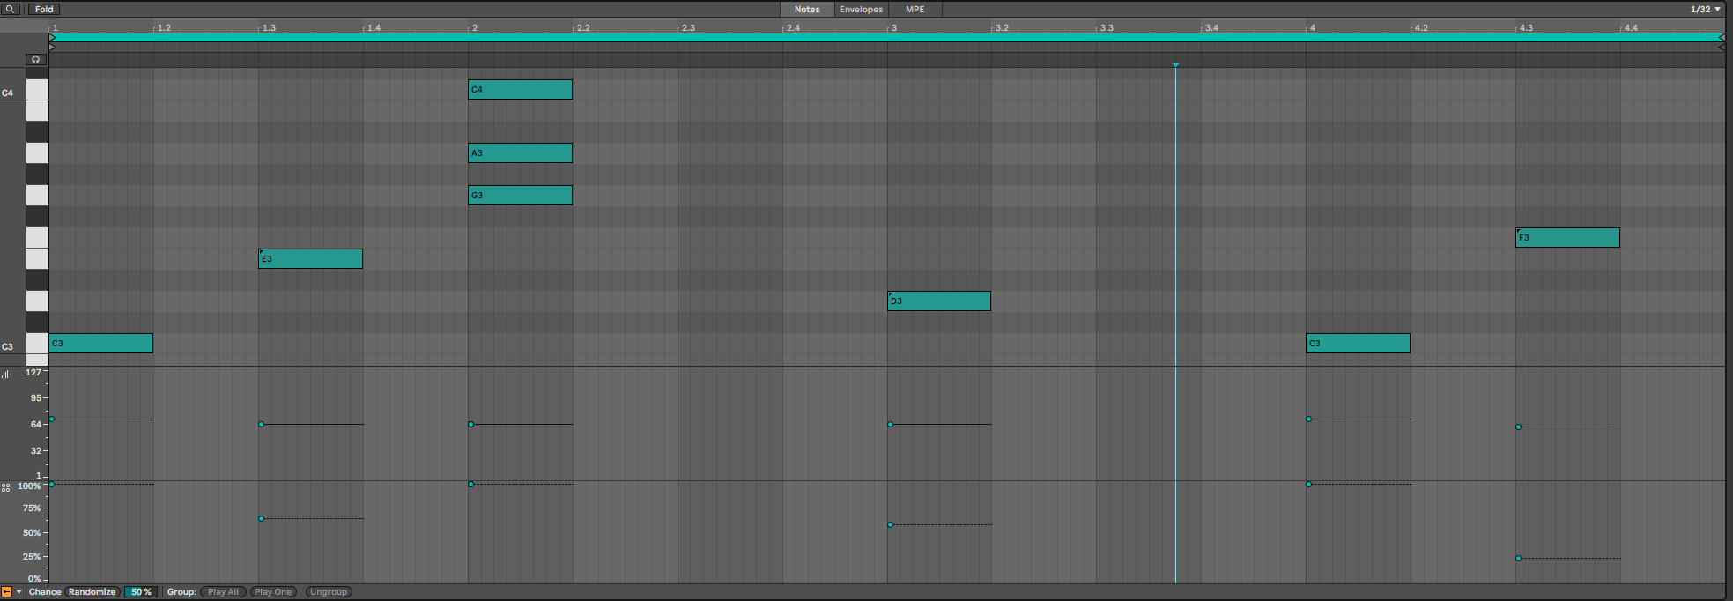Click the bar 3 ruler label
The image size is (1733, 601).
coord(894,28)
